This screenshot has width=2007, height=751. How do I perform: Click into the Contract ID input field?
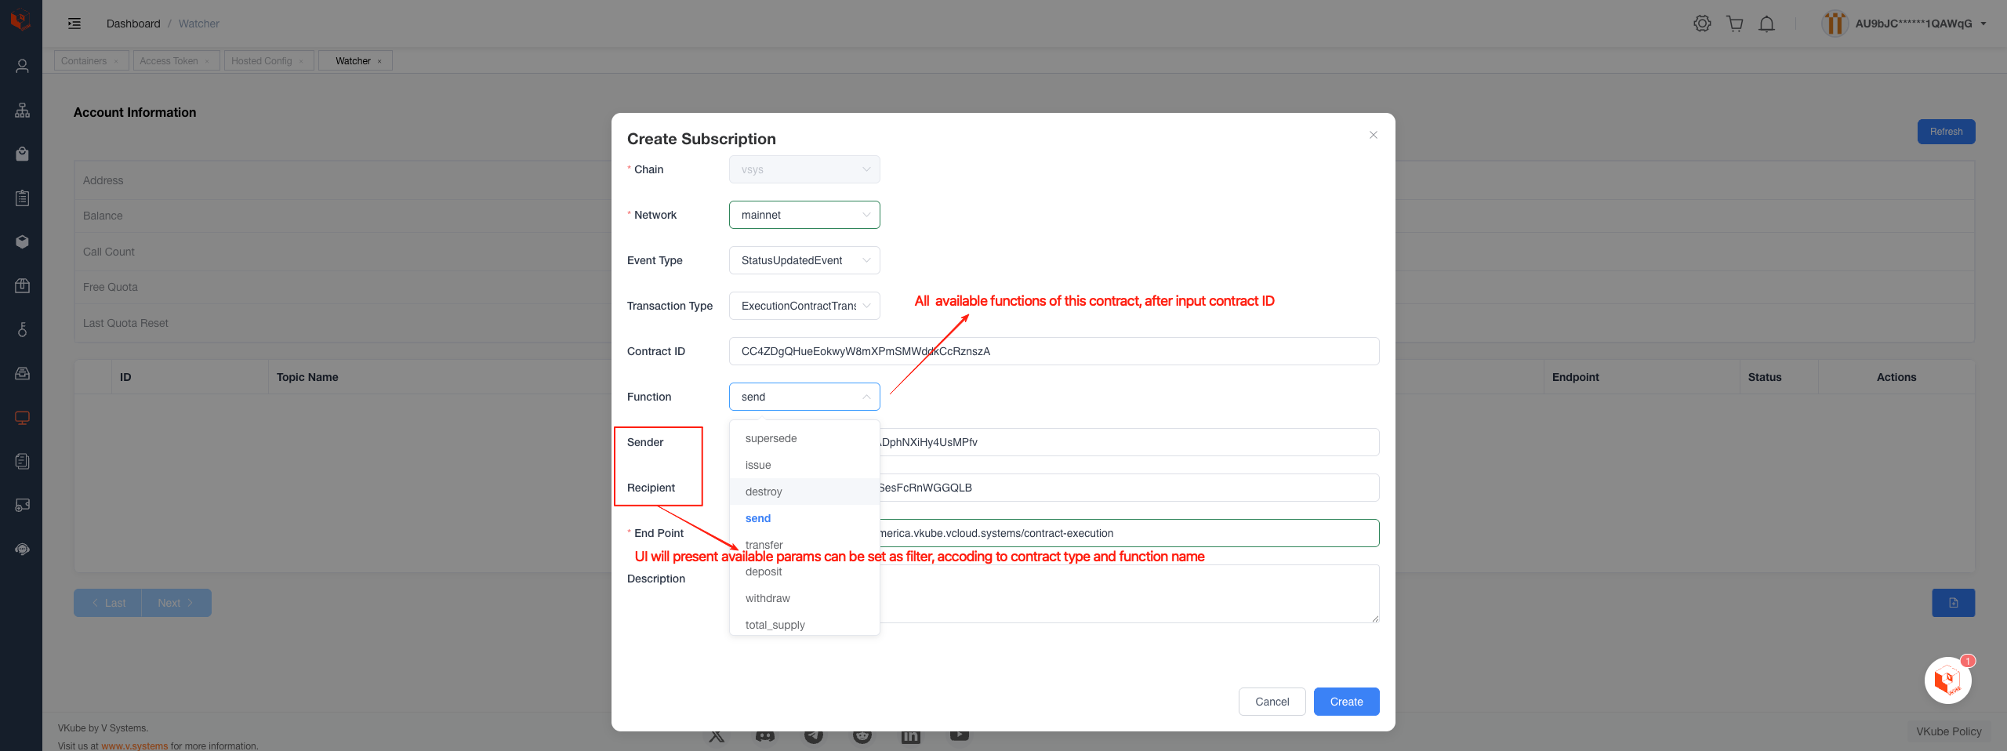1054,351
